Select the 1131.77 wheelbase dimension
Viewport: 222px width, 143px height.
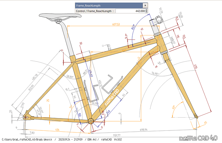tap(117, 135)
